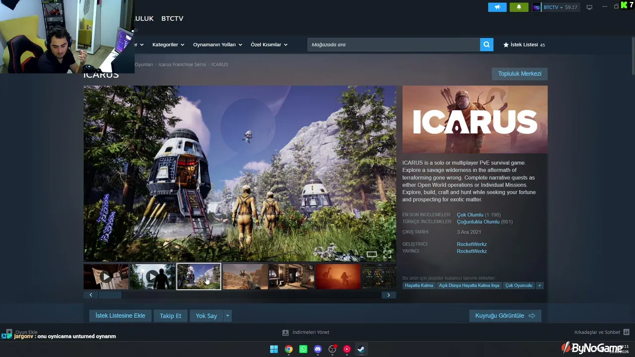This screenshot has height=357, width=635.
Task: Click the Icarus Franchise Serisi breadcrumb
Action: pyautogui.click(x=182, y=64)
